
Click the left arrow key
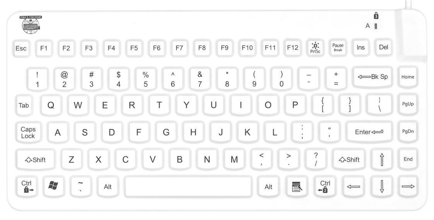(354, 186)
